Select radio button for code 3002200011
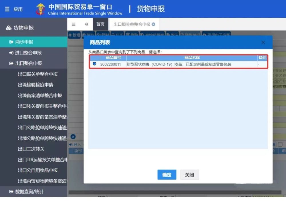Viewport: 286px width, 201px height. tap(94, 64)
